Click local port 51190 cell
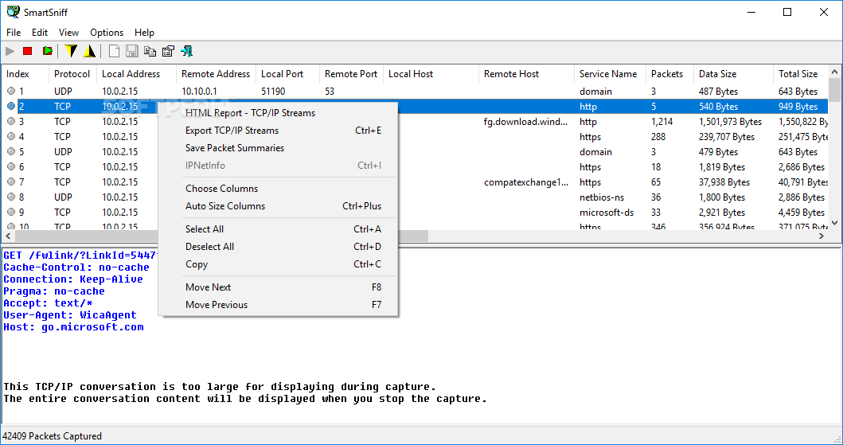 (x=273, y=92)
